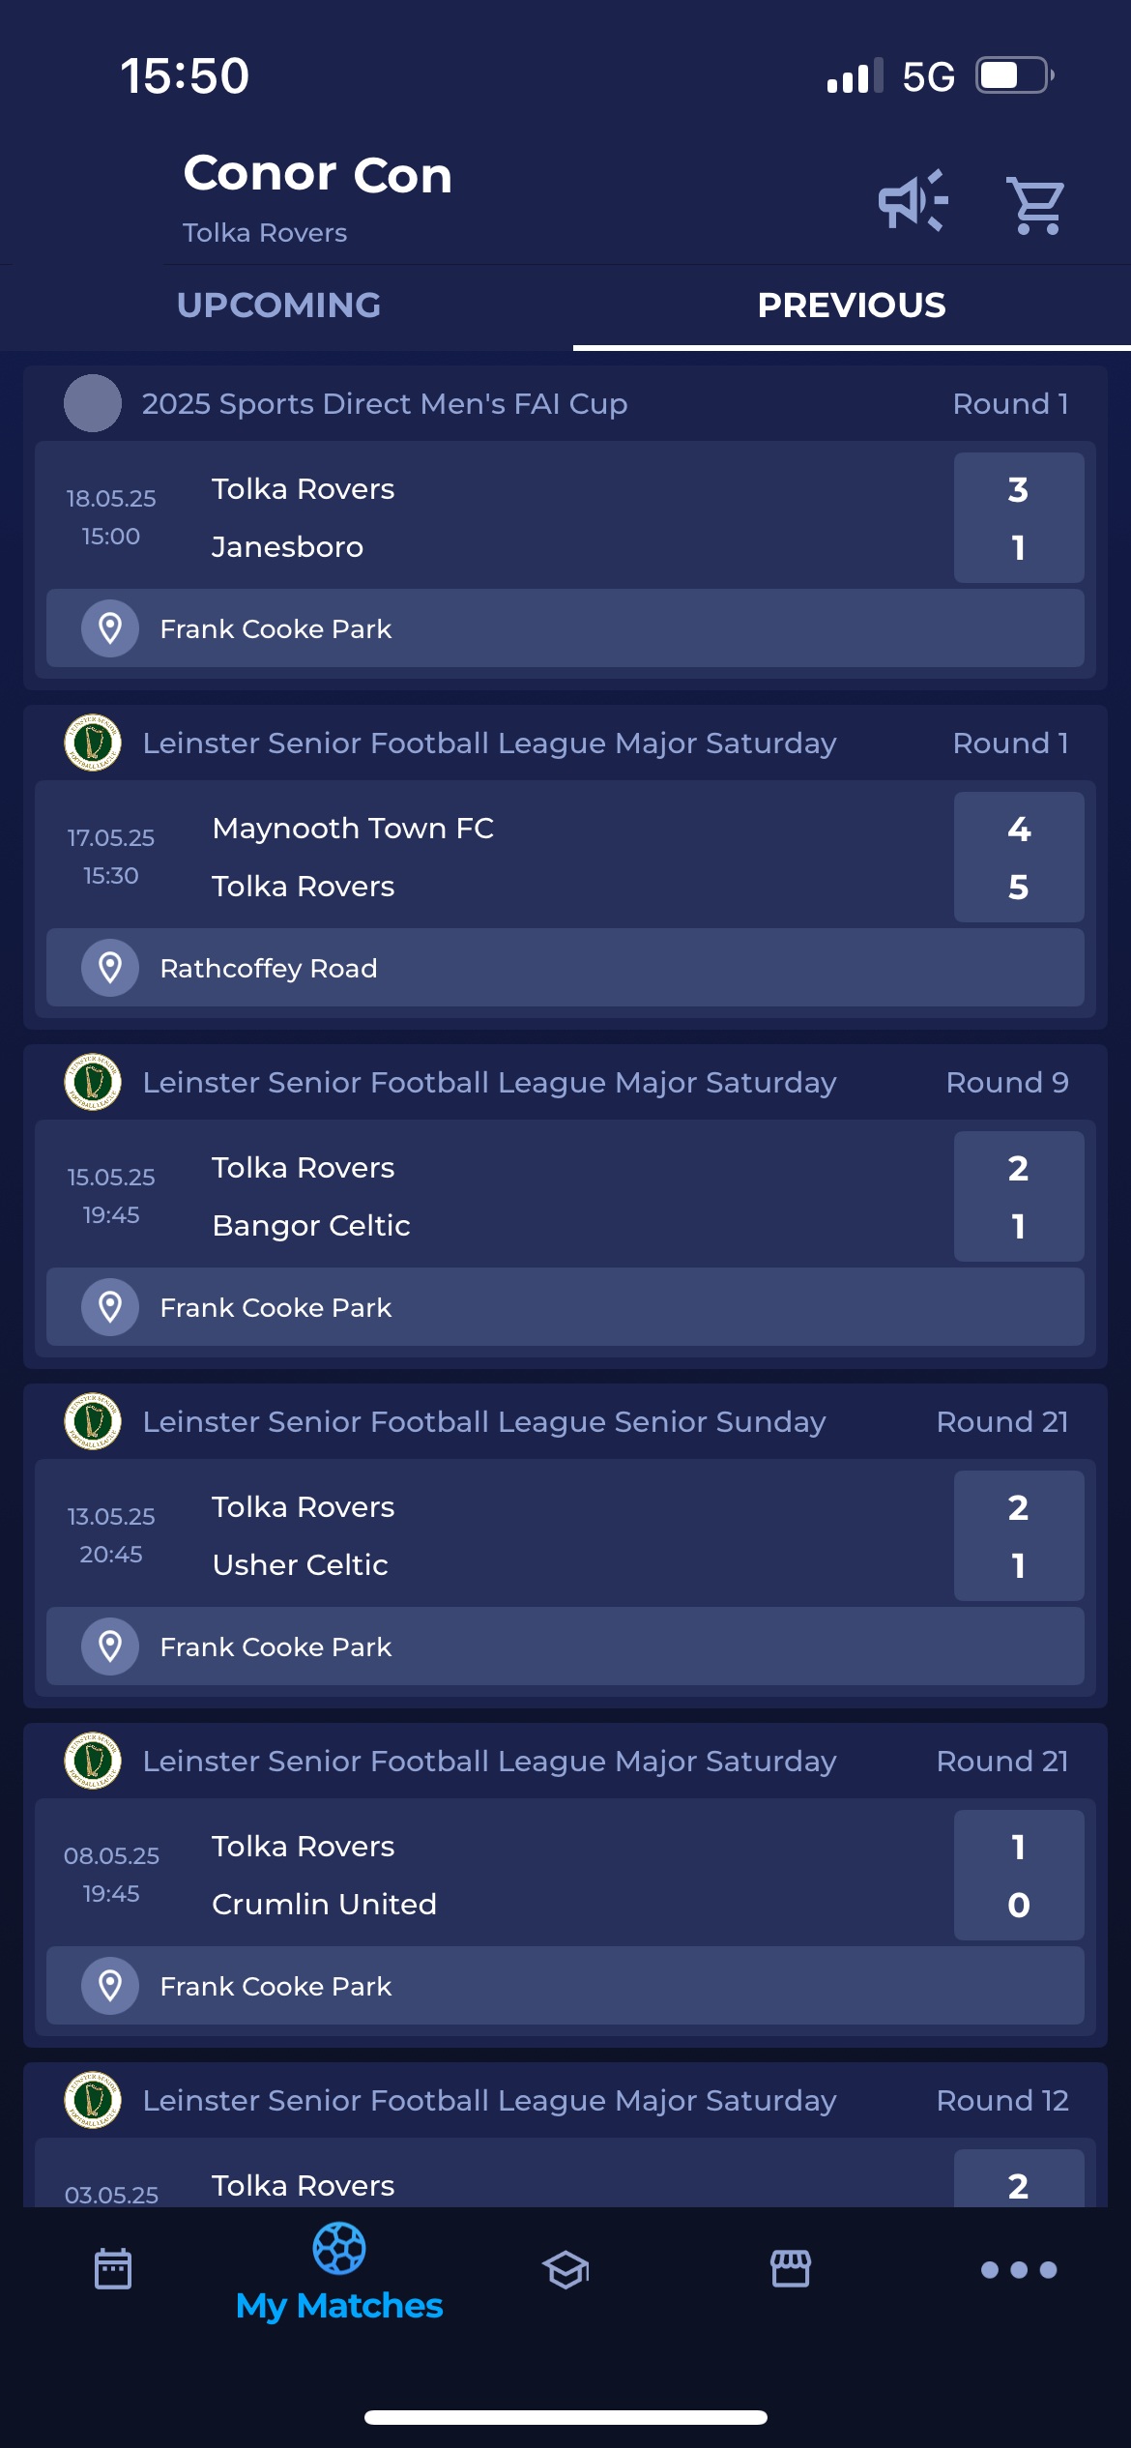
Task: Open the announcements megaphone icon
Action: (x=912, y=202)
